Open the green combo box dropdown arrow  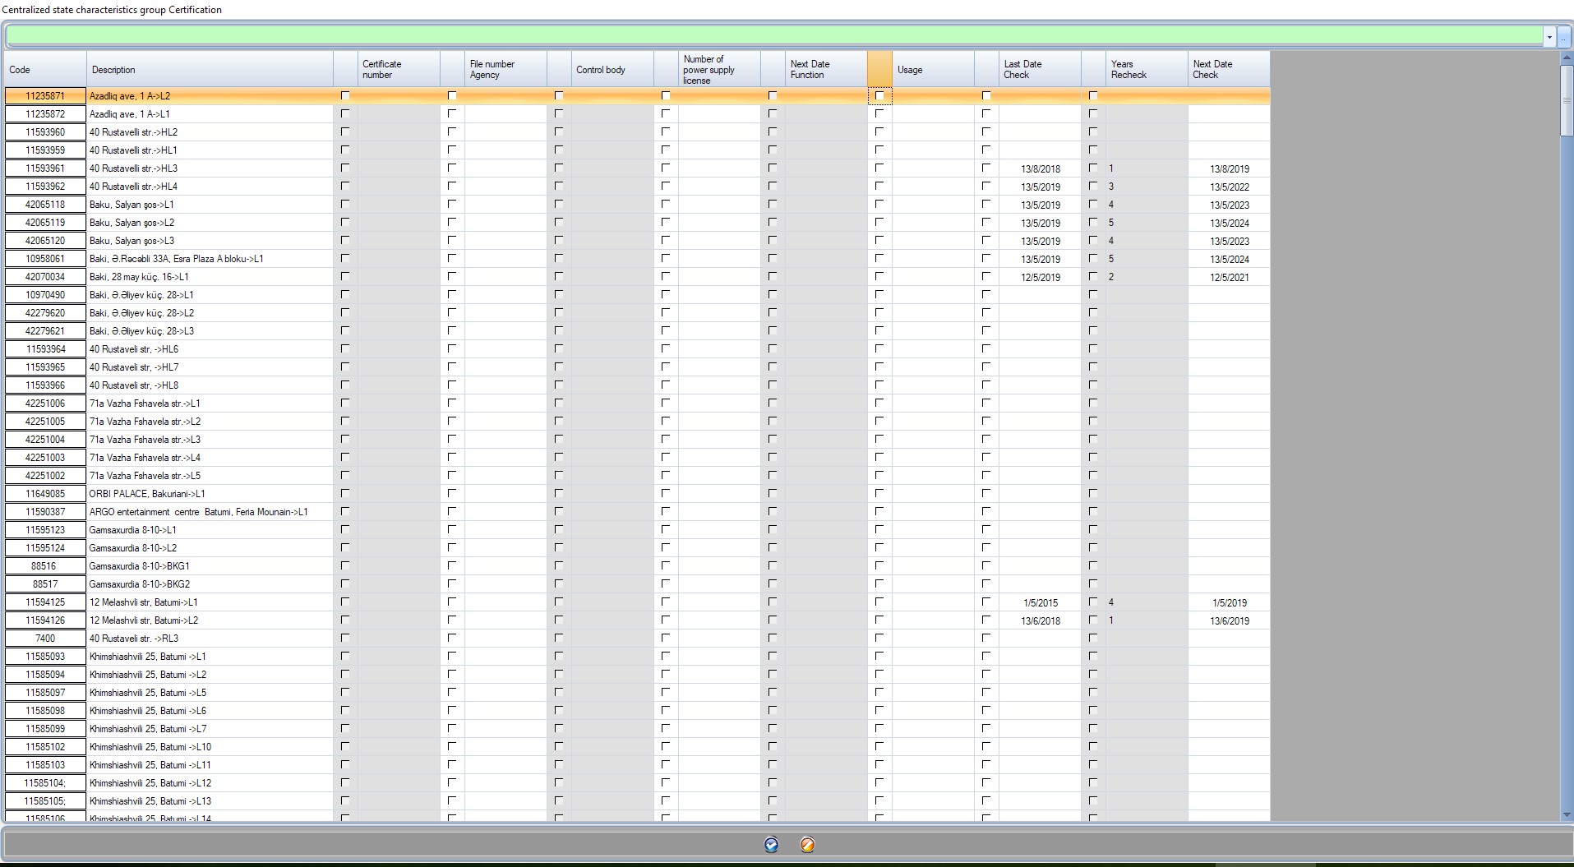[x=1549, y=37]
